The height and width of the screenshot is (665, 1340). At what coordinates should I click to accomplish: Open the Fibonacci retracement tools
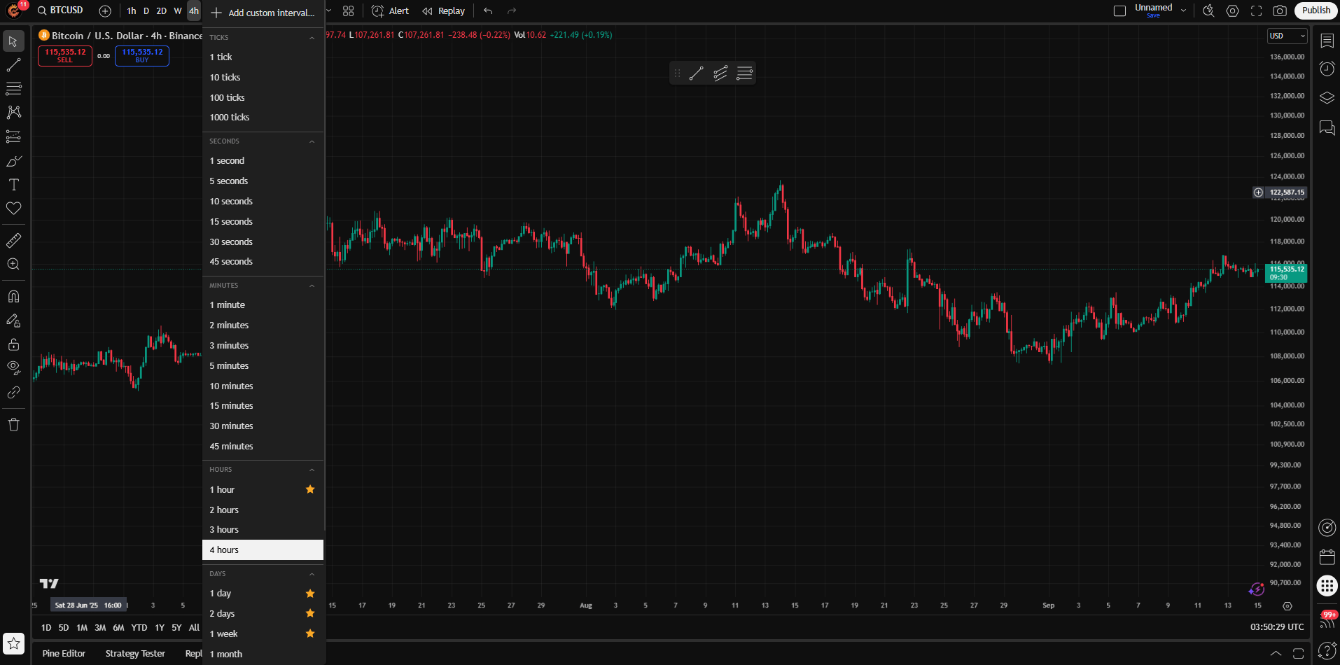coord(13,89)
